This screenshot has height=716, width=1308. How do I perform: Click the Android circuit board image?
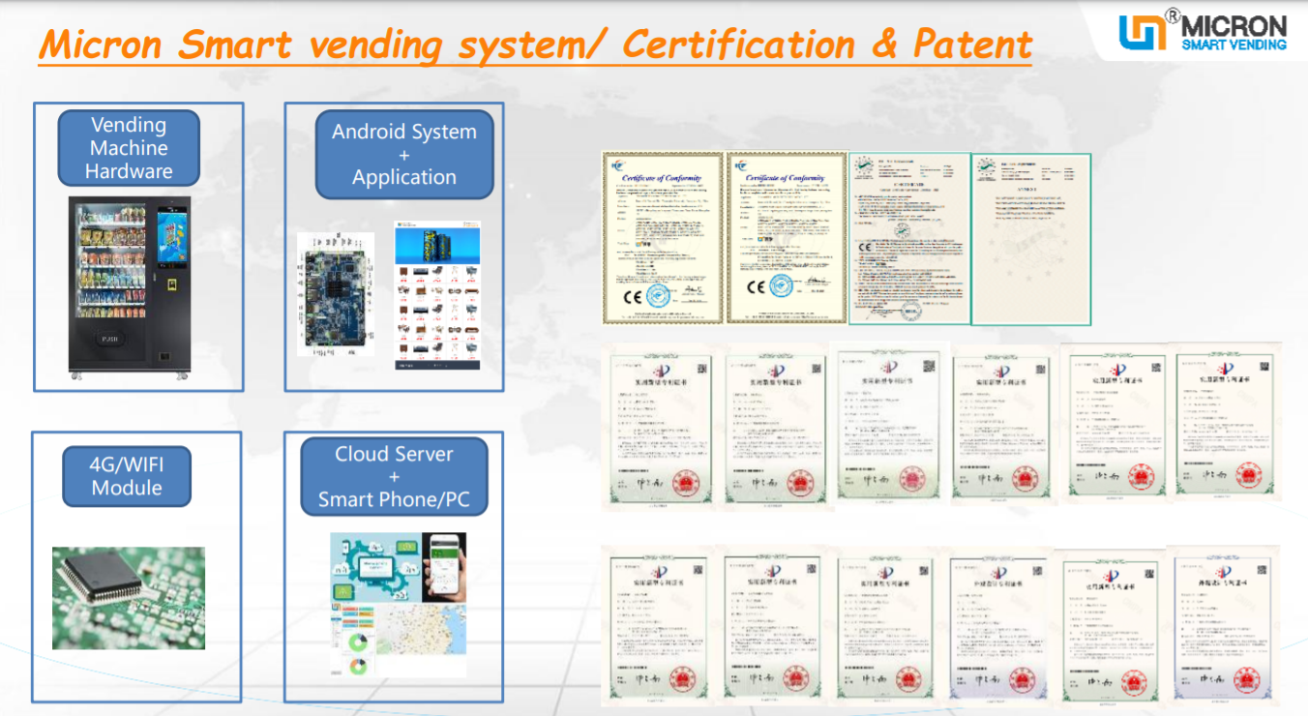tap(334, 295)
